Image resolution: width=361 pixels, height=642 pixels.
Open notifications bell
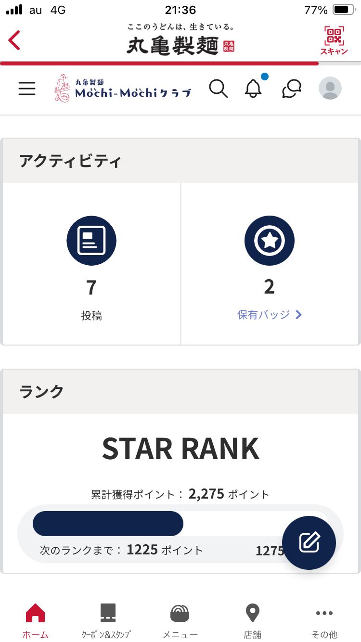point(253,89)
